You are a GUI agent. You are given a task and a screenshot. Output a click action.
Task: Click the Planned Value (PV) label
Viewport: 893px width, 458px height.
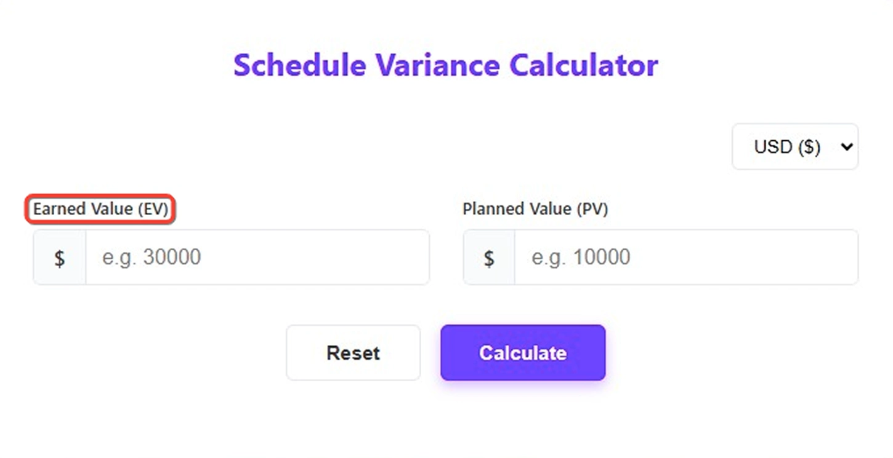point(535,209)
